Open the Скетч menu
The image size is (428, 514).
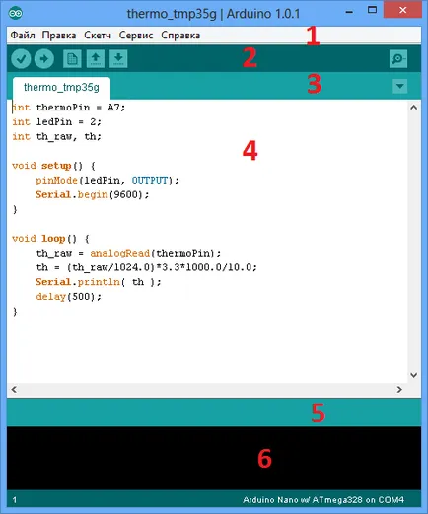click(x=98, y=36)
